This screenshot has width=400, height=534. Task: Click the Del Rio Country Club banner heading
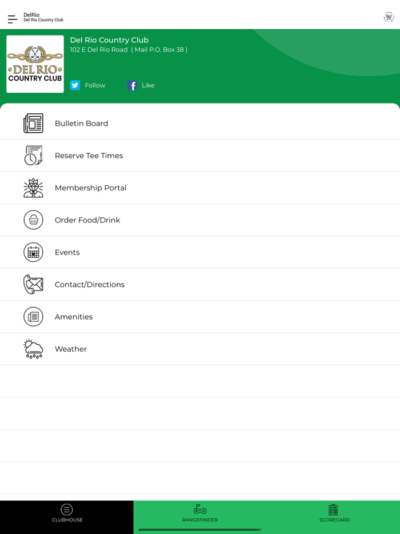(x=109, y=40)
